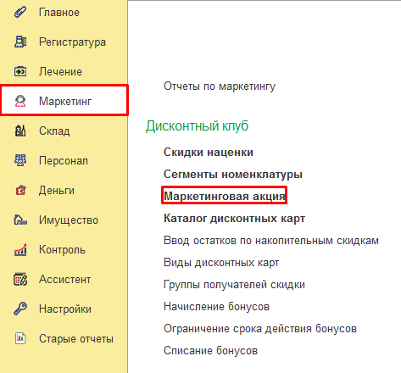Image resolution: width=401 pixels, height=373 pixels.
Task: Click the paperclip icon beside Главное
Action: 20,13
